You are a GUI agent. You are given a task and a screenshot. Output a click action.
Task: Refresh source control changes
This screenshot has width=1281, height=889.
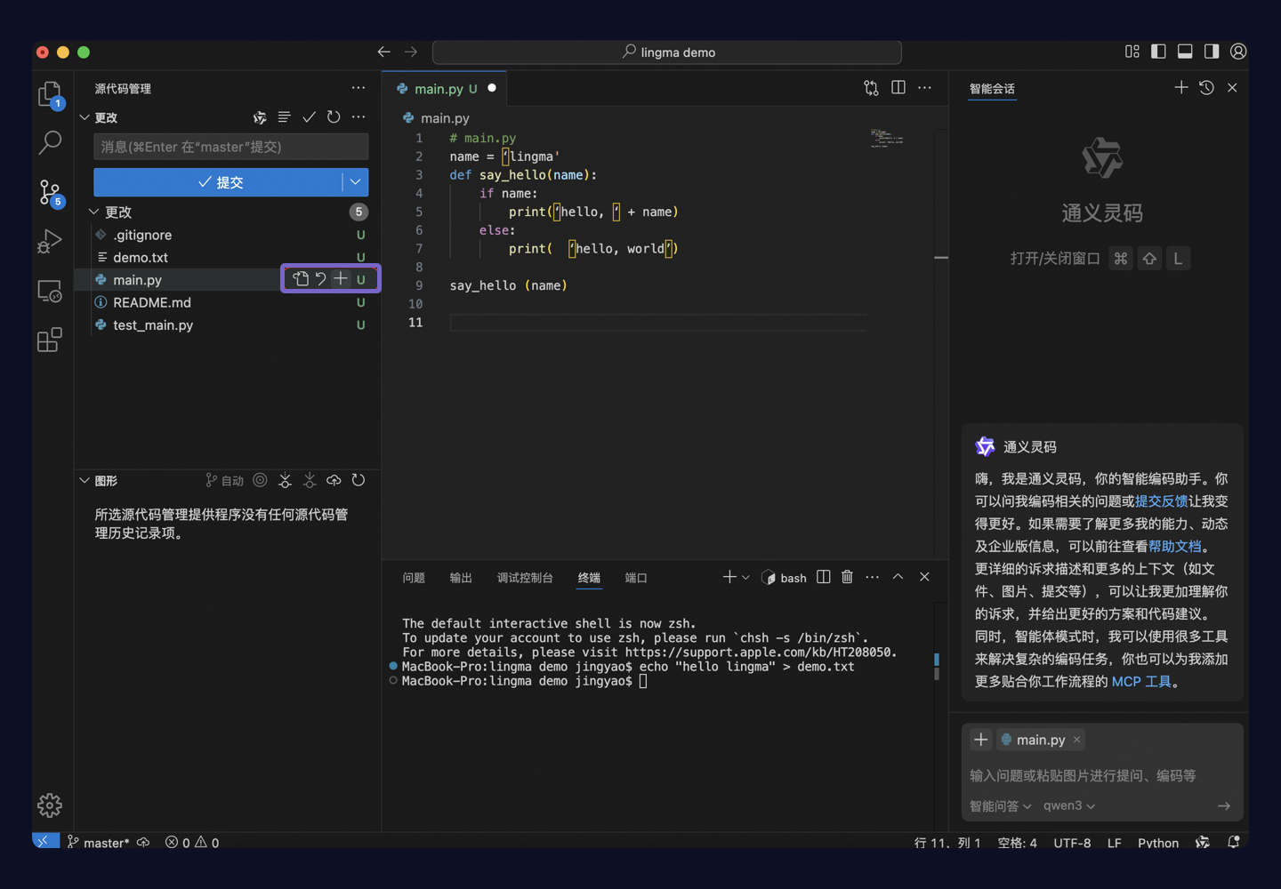click(334, 117)
